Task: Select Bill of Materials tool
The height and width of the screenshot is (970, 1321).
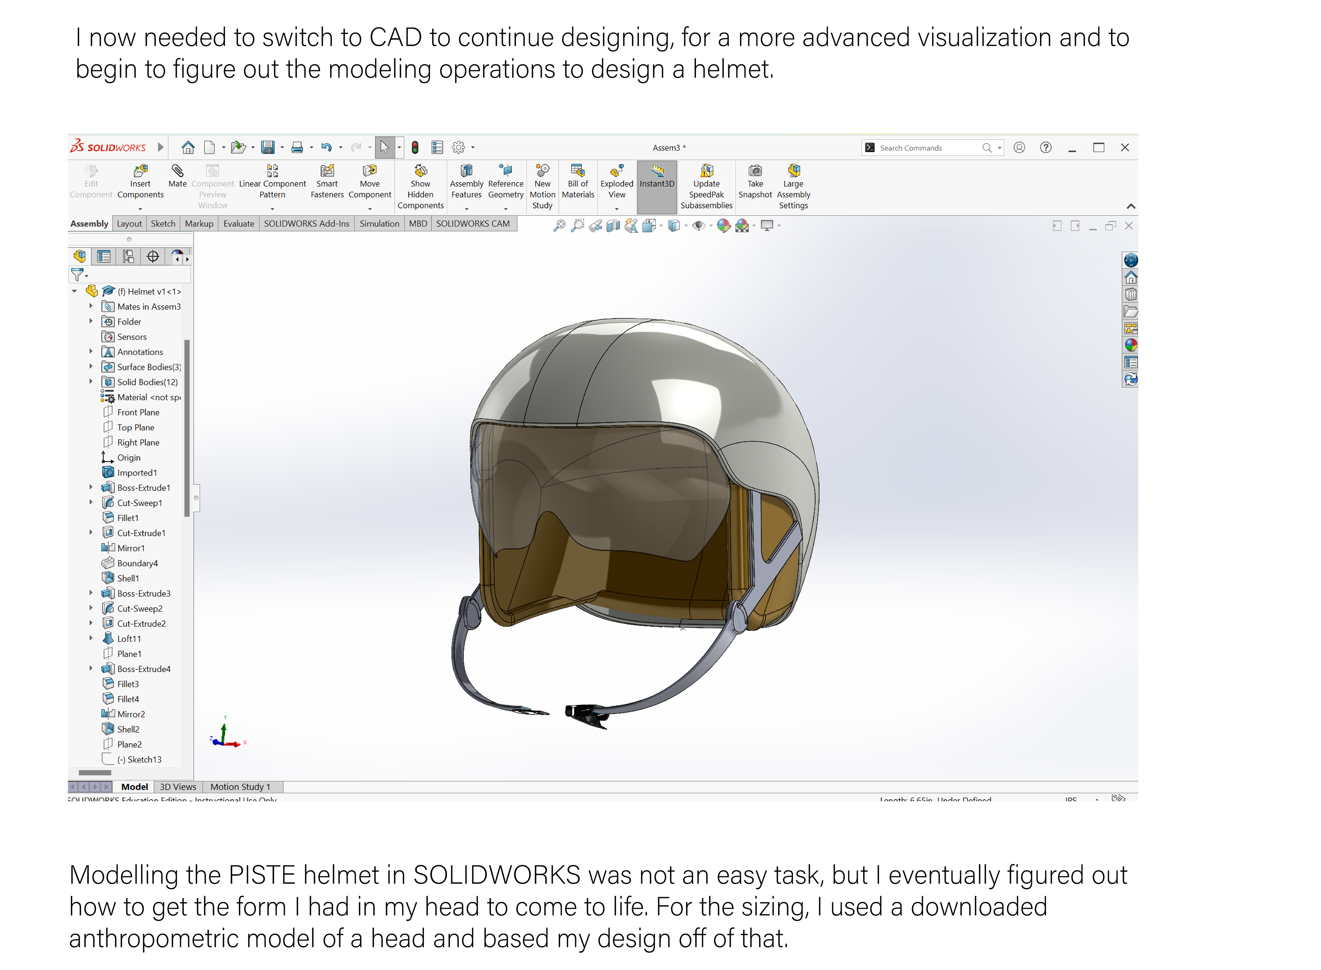Action: (x=578, y=181)
